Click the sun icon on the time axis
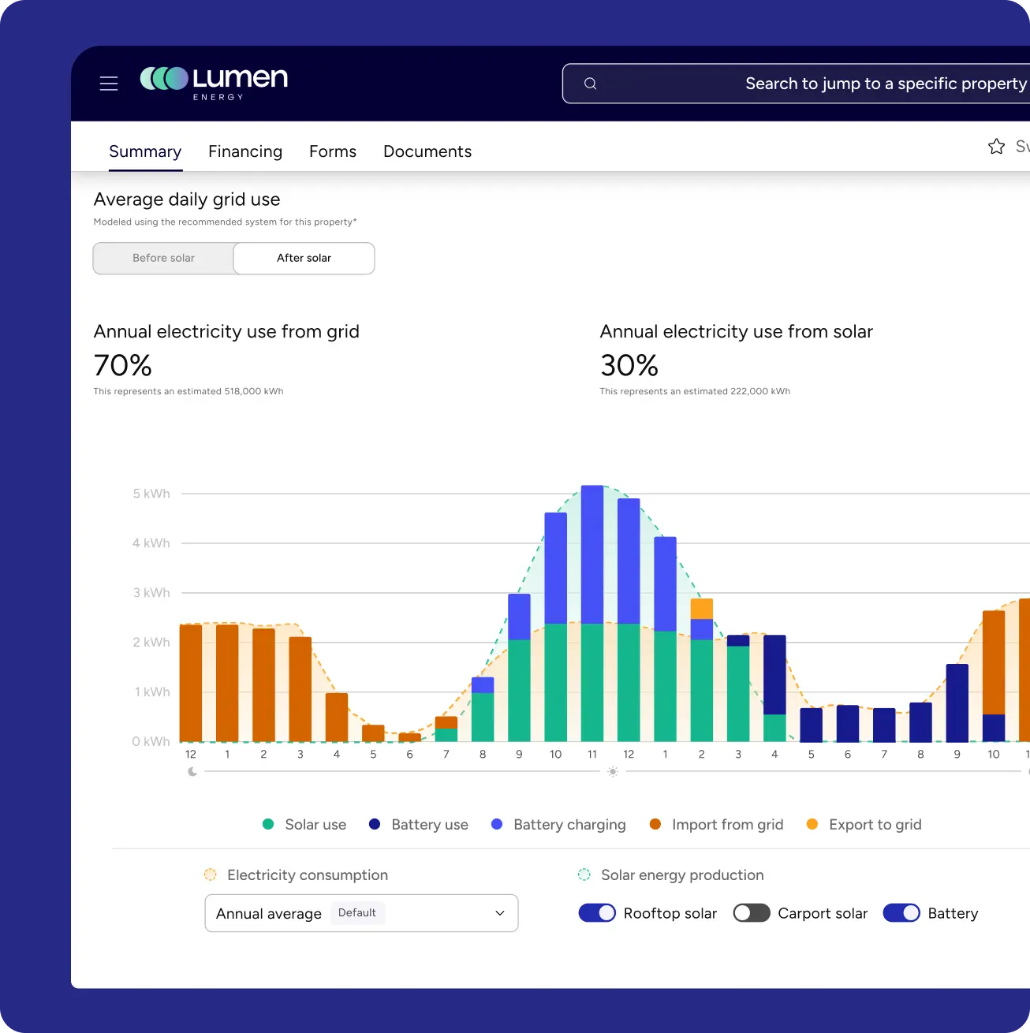Image resolution: width=1030 pixels, height=1033 pixels. click(612, 771)
